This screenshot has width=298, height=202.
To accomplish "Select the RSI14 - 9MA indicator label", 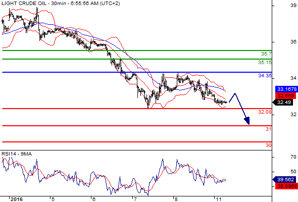I will pos(17,154).
